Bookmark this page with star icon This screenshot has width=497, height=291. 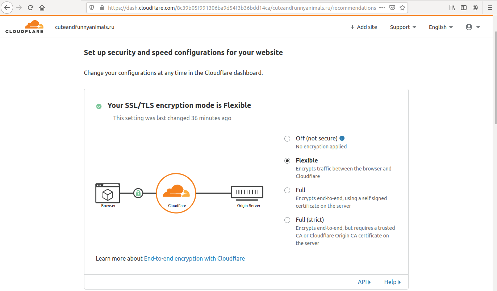[x=402, y=8]
